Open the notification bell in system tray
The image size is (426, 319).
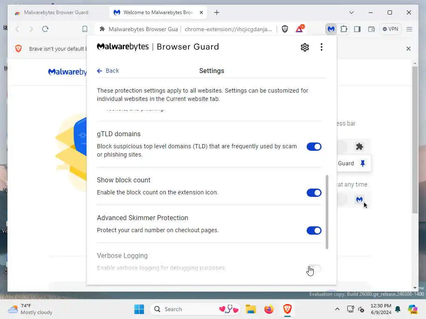tap(398, 309)
